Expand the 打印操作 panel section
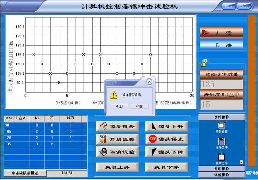The width and height of the screenshot is (258, 180). click(222, 168)
